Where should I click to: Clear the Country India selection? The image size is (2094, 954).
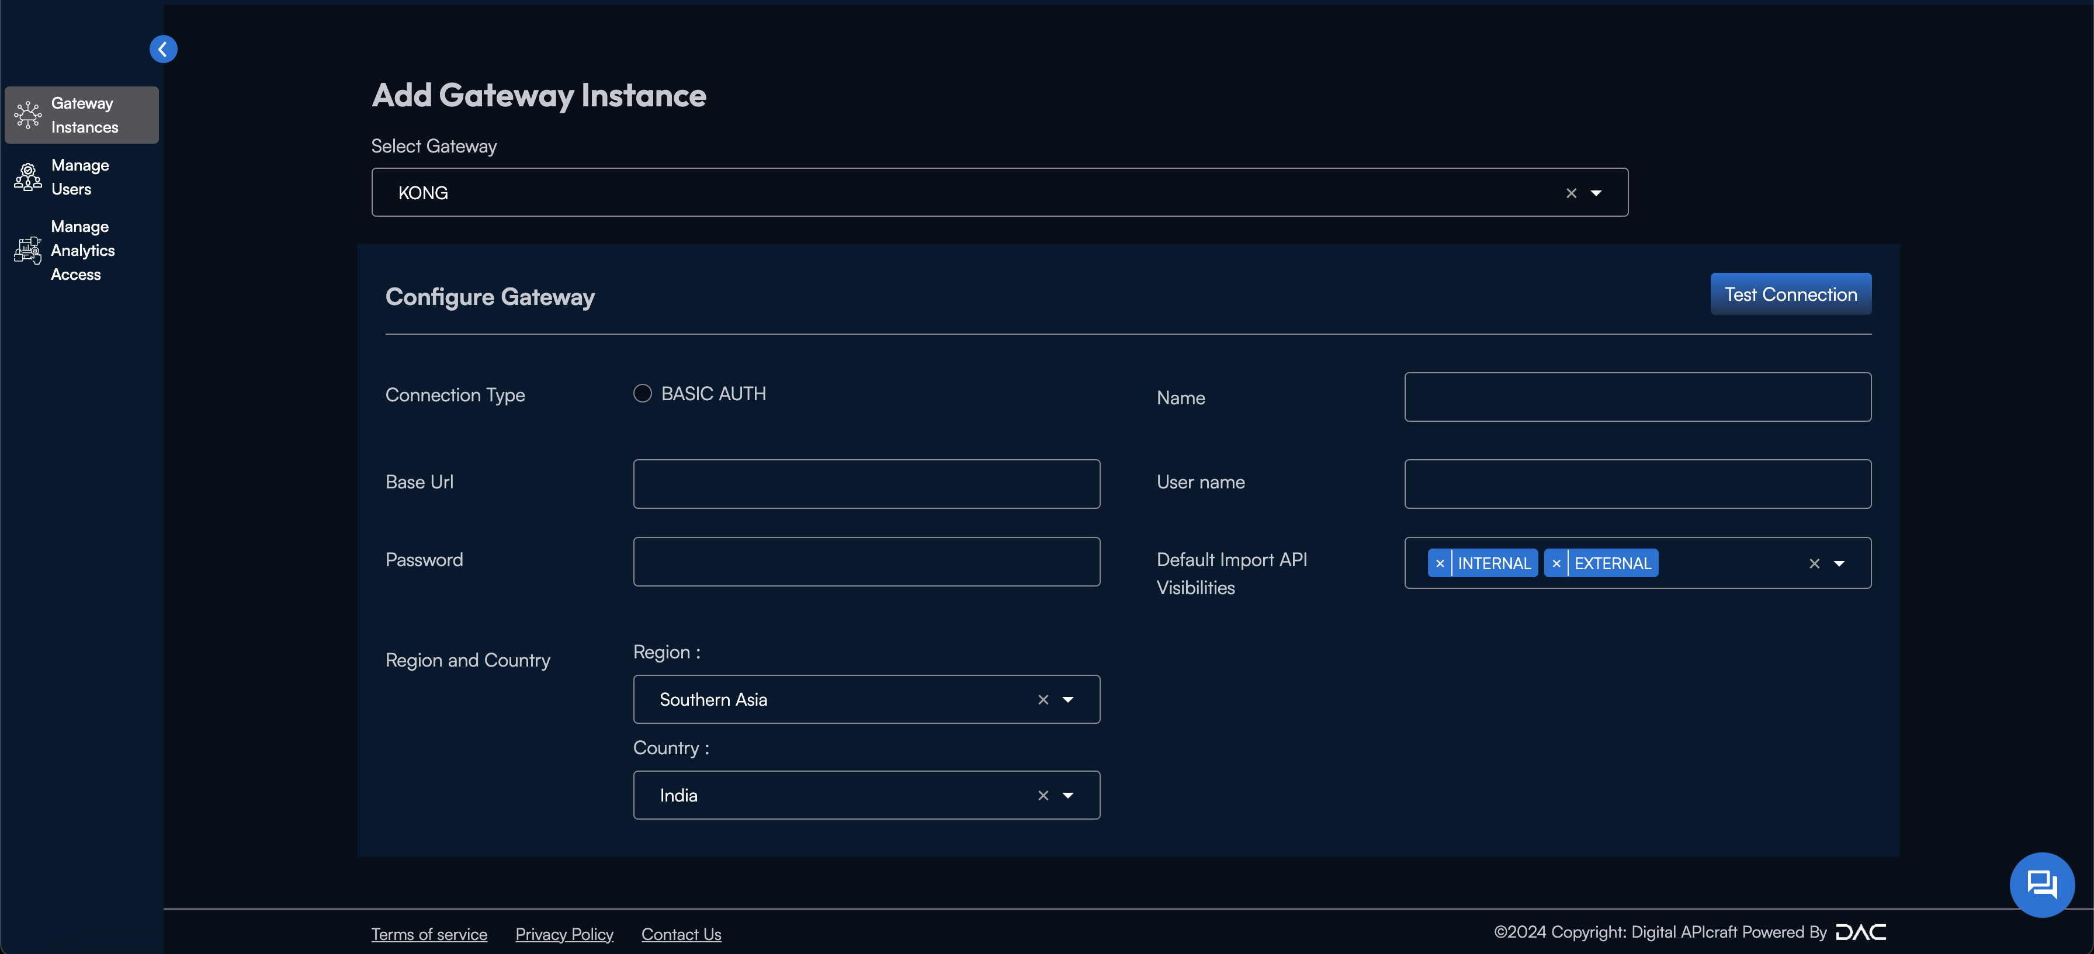(1042, 795)
